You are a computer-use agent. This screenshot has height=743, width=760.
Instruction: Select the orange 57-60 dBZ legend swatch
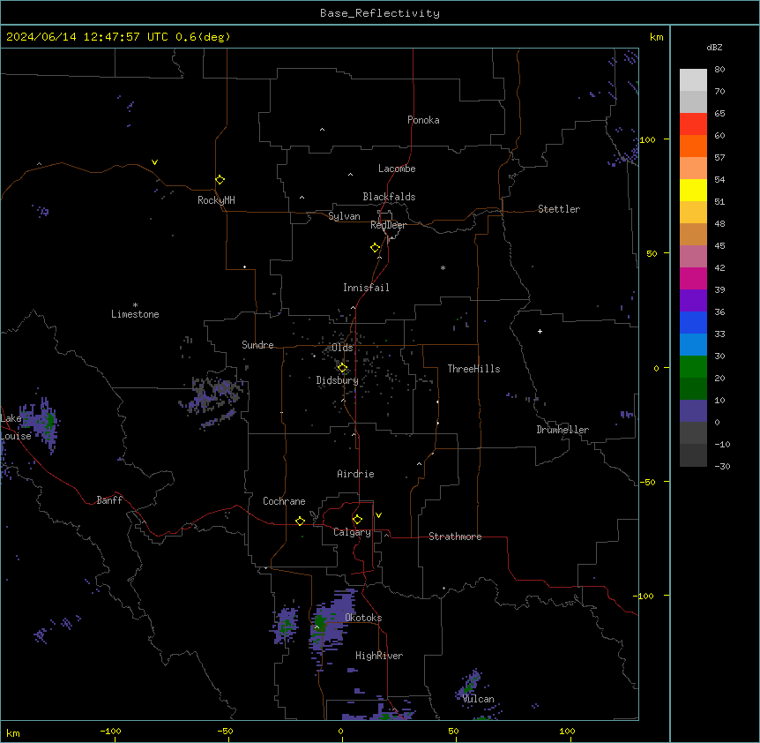coord(693,146)
